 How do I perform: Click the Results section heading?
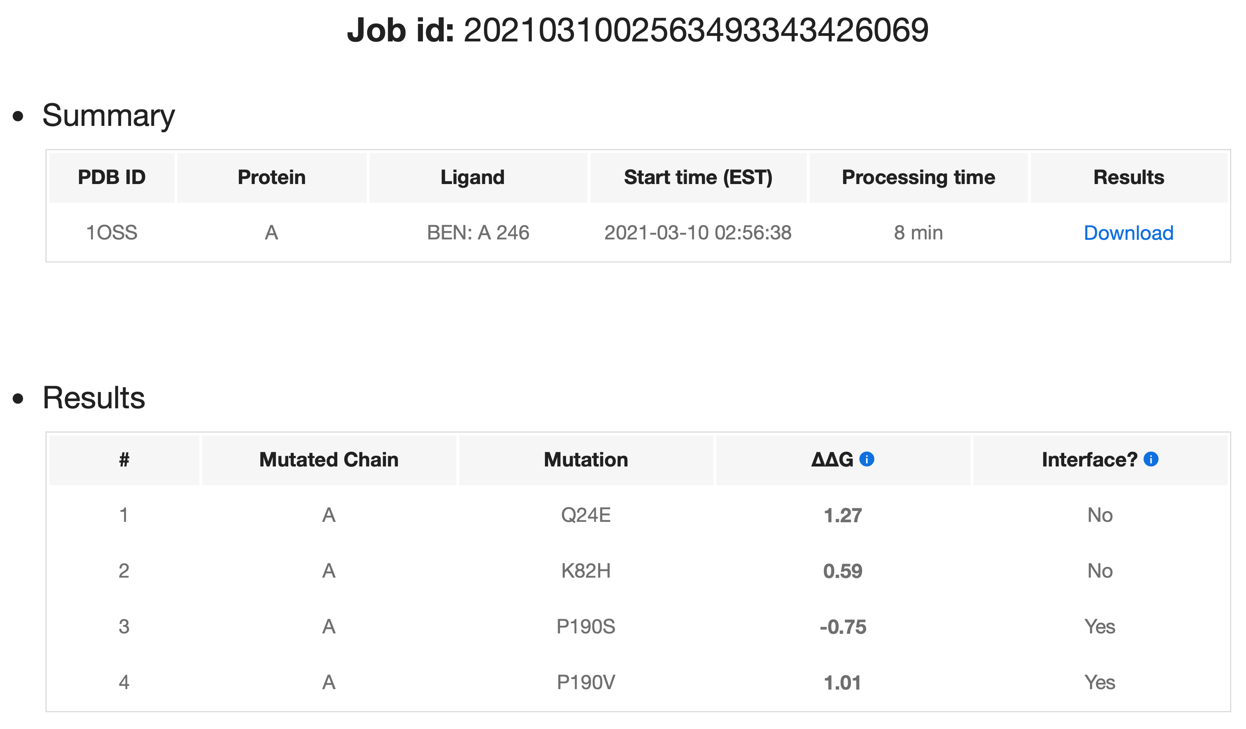93,398
